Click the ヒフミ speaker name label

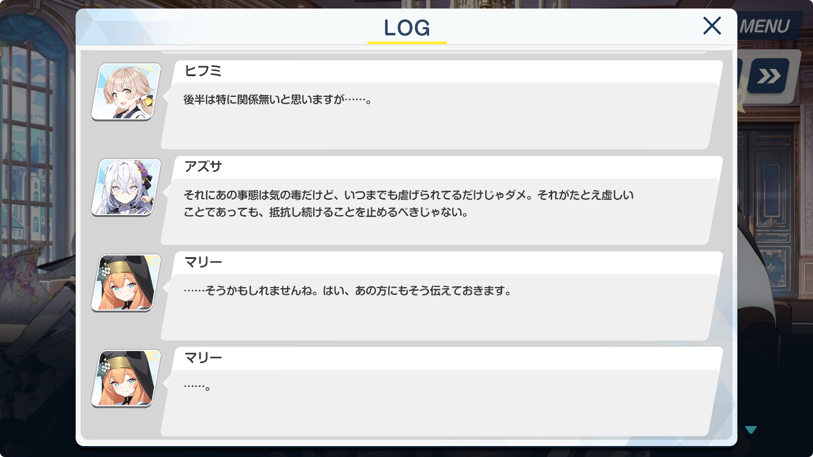[x=203, y=71]
